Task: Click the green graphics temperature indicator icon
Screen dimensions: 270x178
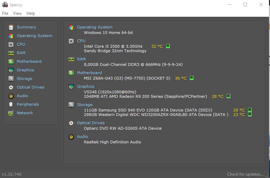Action: tap(228, 96)
